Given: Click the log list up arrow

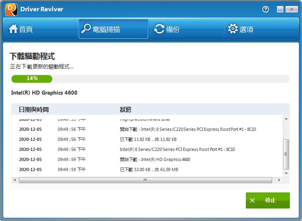Looking at the screenshot, I should pos(286,119).
